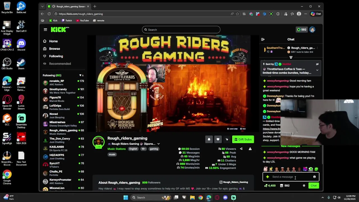The height and width of the screenshot is (202, 359).
Task: Open Discord from the taskbar
Action: click(225, 198)
